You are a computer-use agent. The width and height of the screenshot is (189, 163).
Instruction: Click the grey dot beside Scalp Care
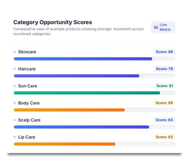pos(15,120)
